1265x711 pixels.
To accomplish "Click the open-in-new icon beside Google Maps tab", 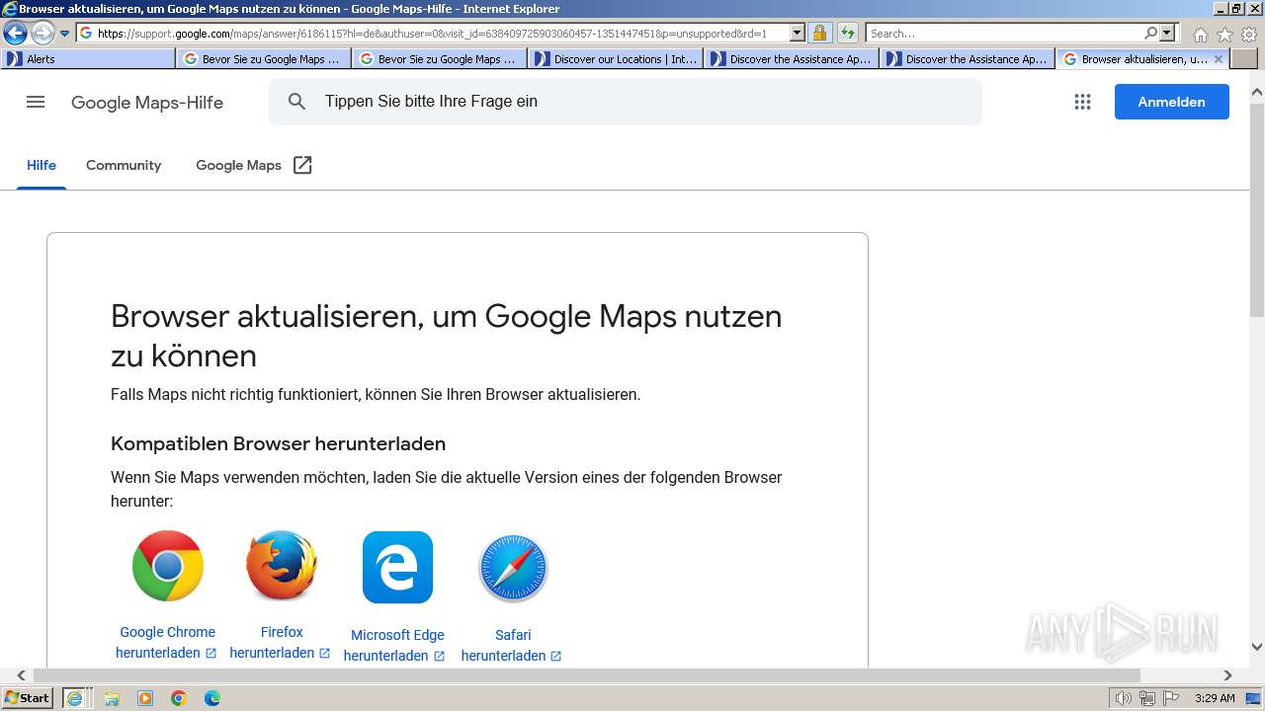I will (x=302, y=165).
